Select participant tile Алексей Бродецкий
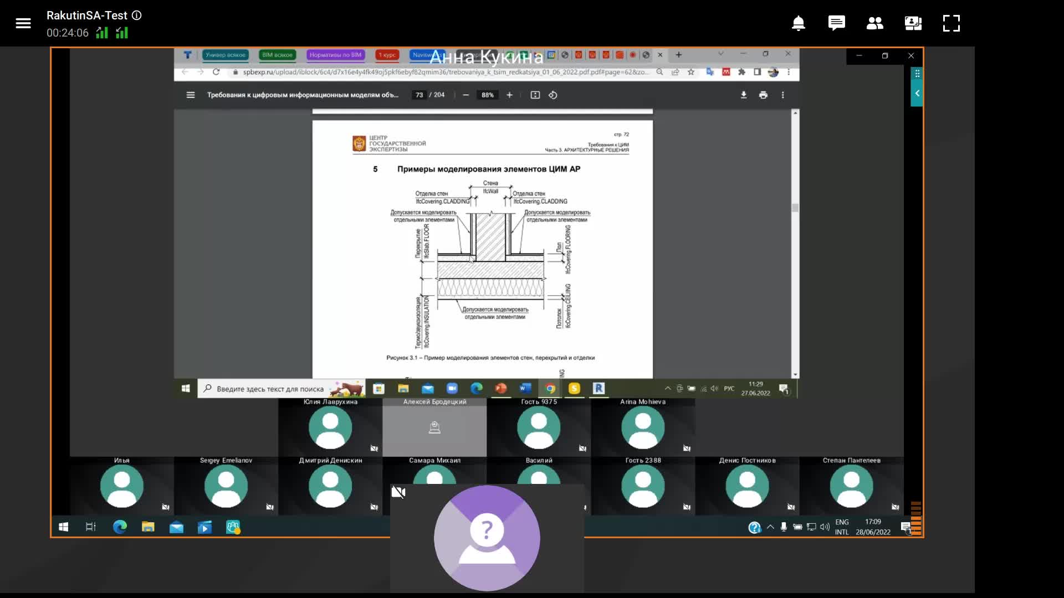Viewport: 1064px width, 598px height. click(434, 427)
